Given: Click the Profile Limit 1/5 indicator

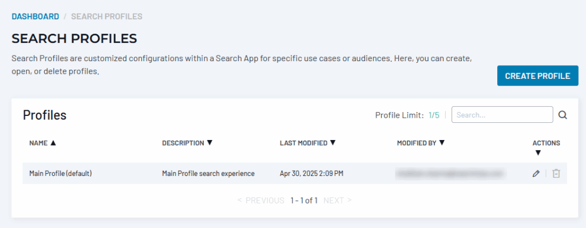Looking at the screenshot, I should [407, 115].
